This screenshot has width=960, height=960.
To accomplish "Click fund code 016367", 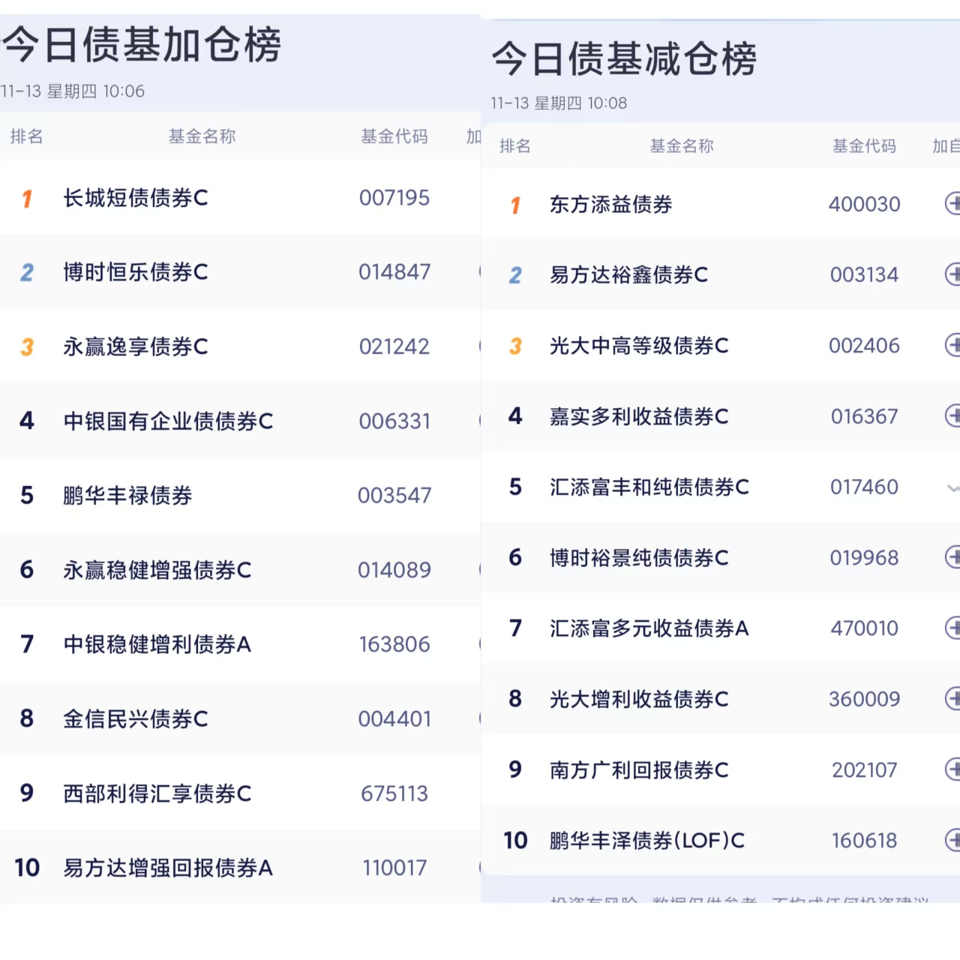I will [864, 415].
